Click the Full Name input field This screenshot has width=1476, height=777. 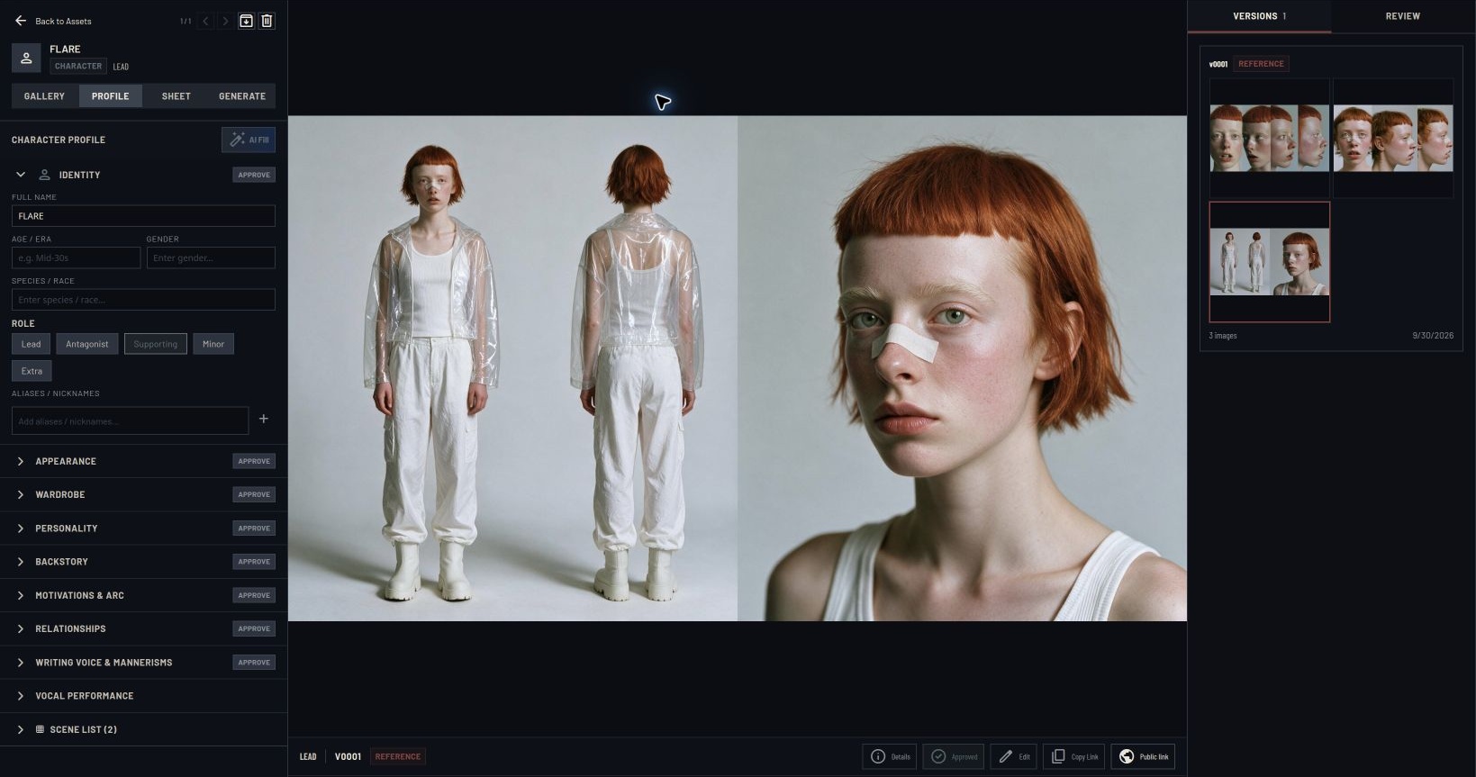click(143, 216)
